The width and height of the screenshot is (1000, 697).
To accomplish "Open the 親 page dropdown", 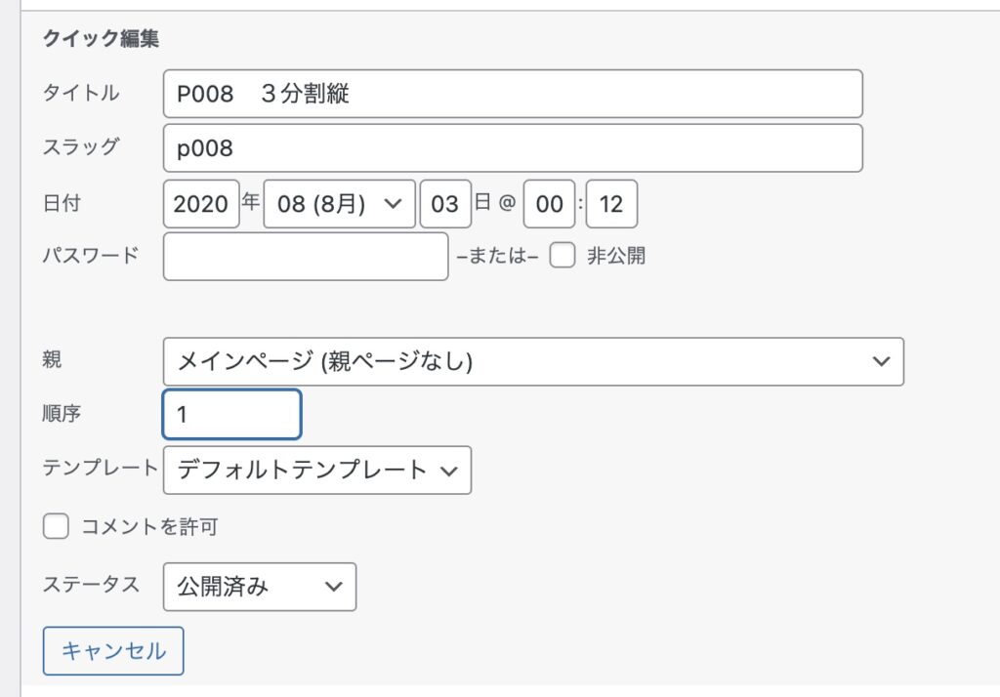I will click(532, 361).
